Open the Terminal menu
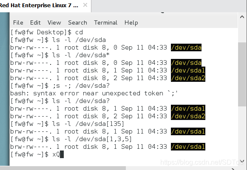The height and width of the screenshot is (170, 247). [106, 22]
